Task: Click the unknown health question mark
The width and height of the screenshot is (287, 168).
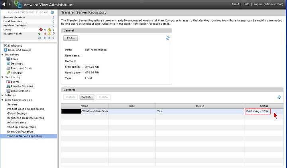Action: [54, 34]
